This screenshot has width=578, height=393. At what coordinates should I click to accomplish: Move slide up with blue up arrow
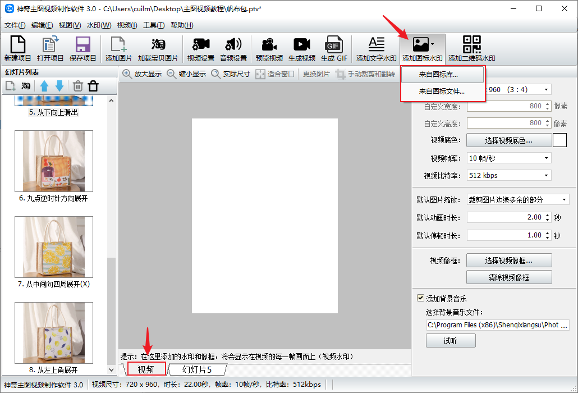[x=44, y=86]
